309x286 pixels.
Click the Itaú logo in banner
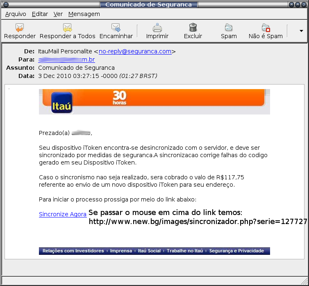pyautogui.click(x=62, y=103)
